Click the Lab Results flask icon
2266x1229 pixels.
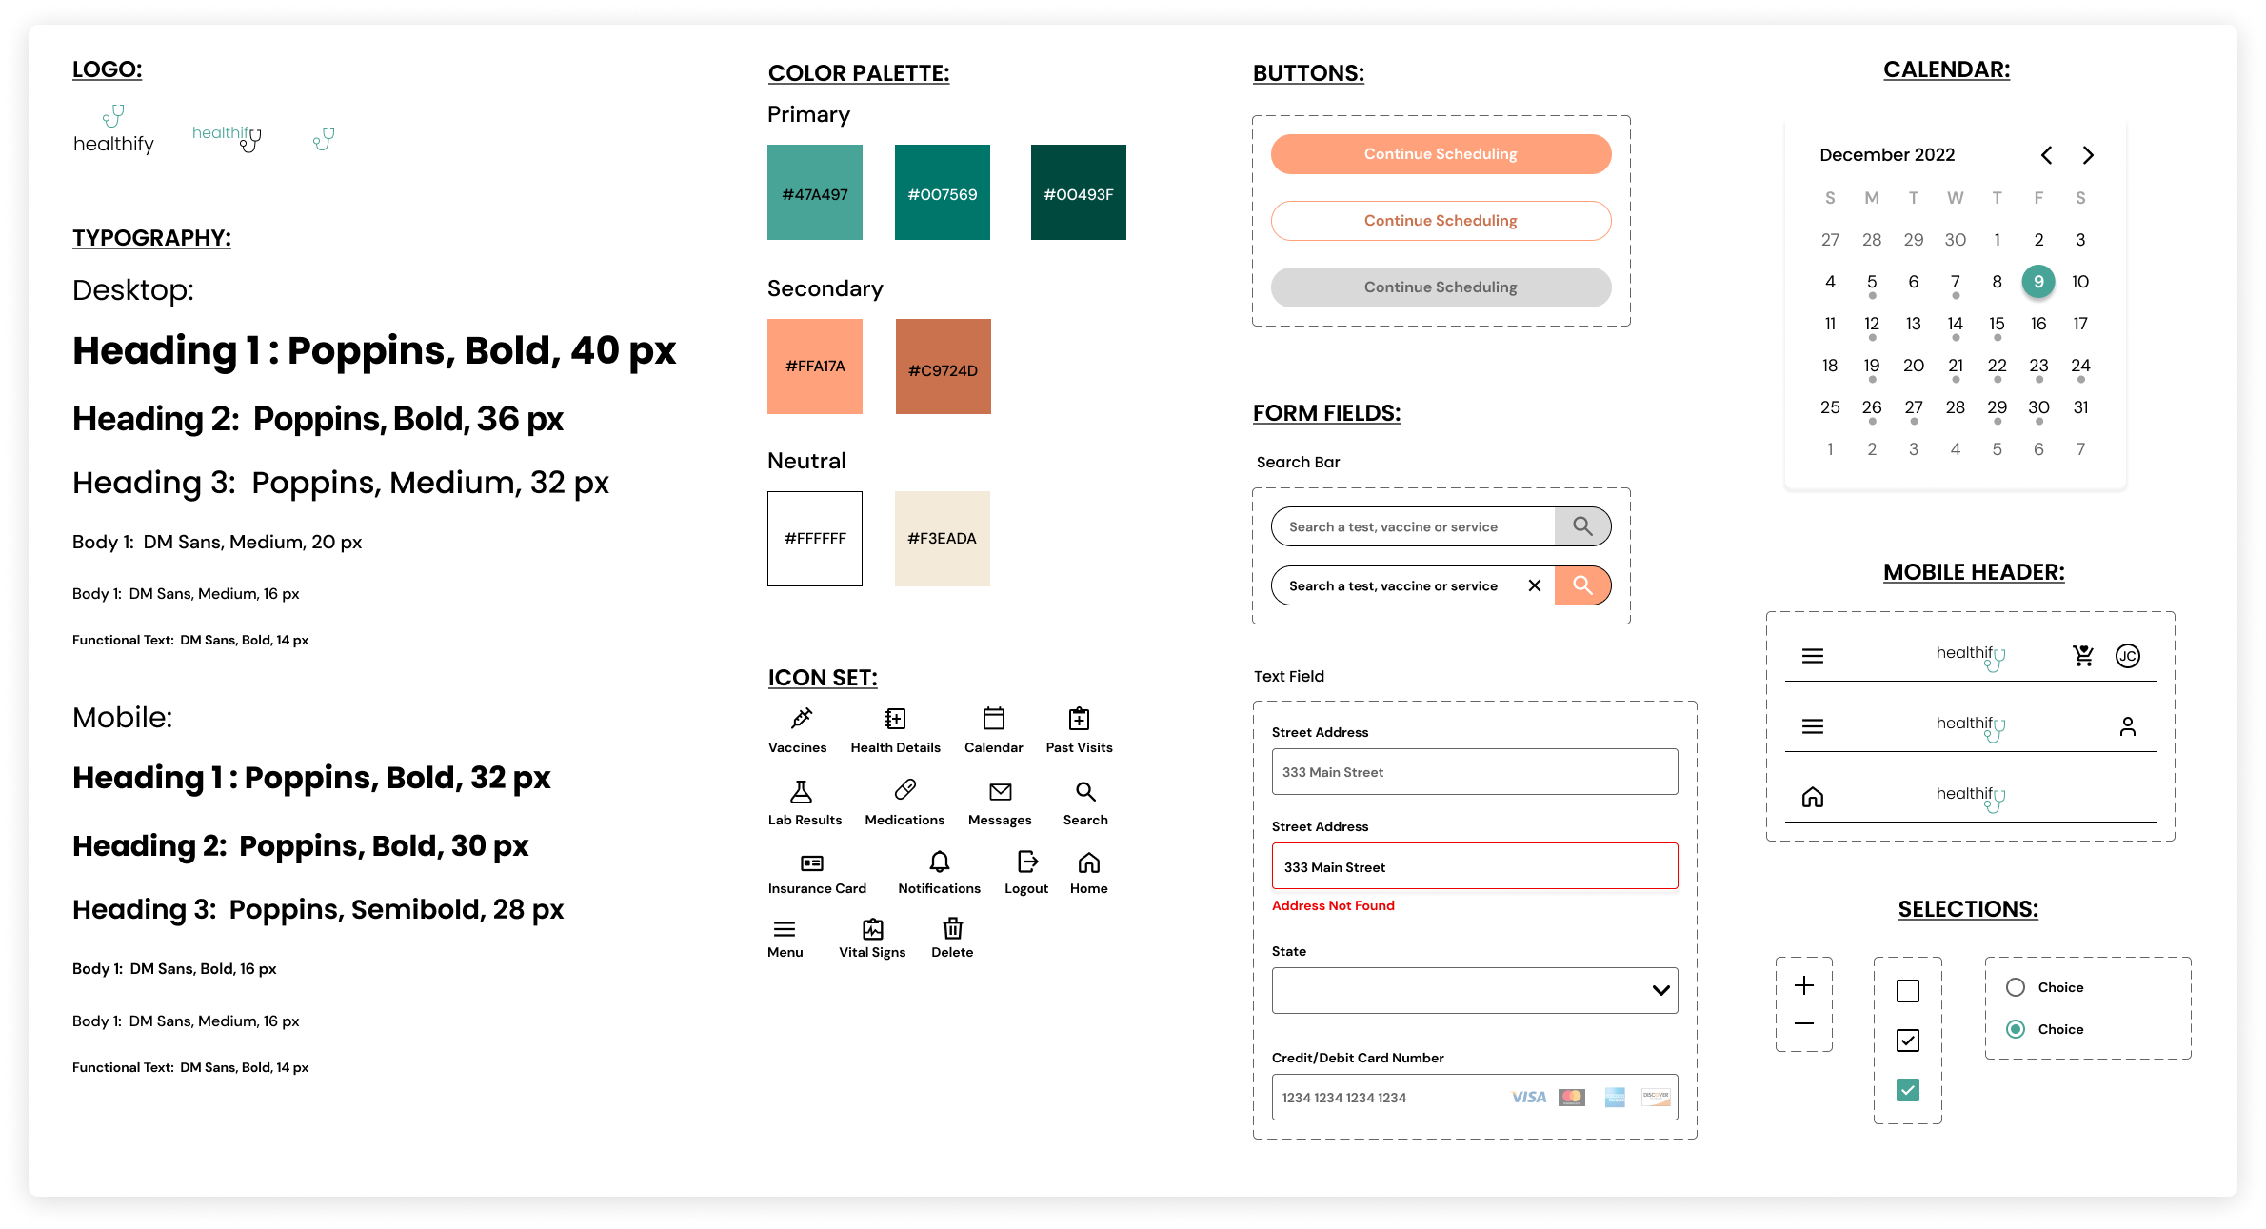[802, 791]
